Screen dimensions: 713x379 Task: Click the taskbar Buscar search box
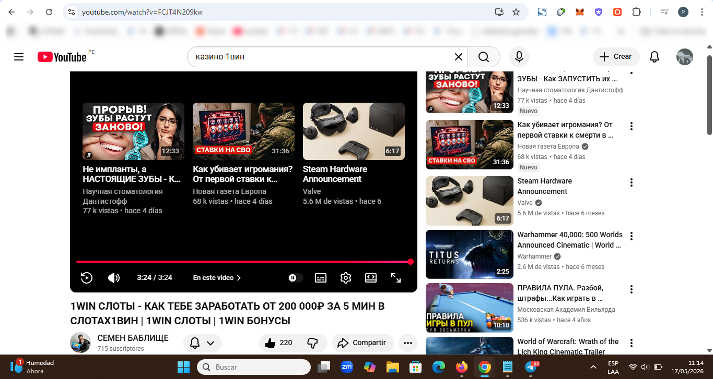254,367
